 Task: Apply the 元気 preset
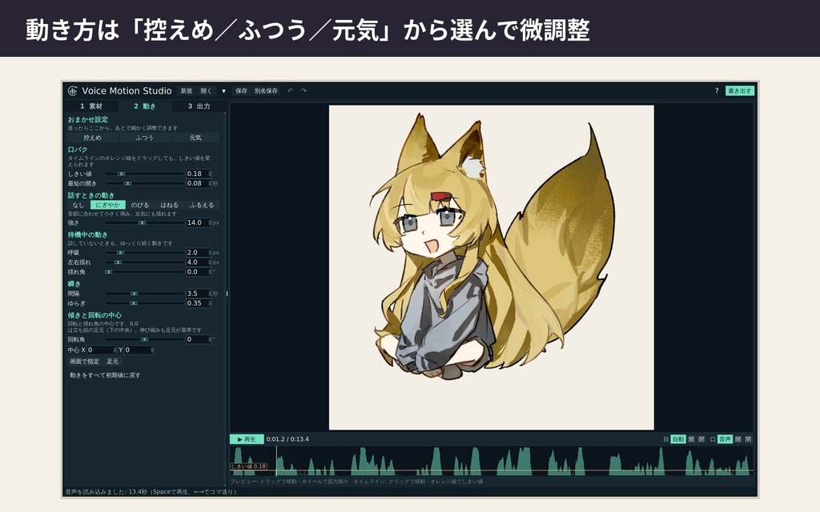click(x=195, y=138)
